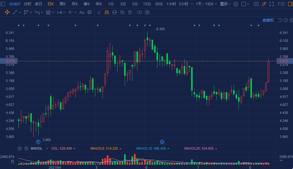Toggle the orange right sidebar panel icon
Screen dimensions: 293x169
point(290,4)
